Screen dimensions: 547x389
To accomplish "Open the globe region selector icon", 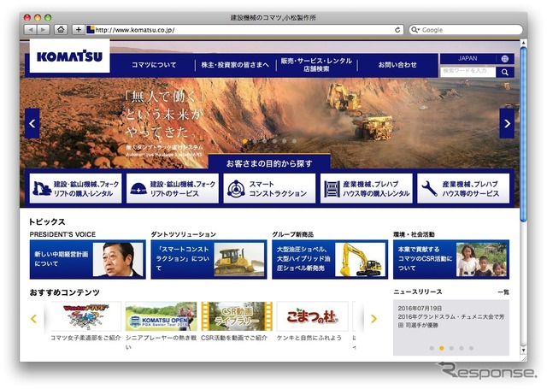I will 504,59.
